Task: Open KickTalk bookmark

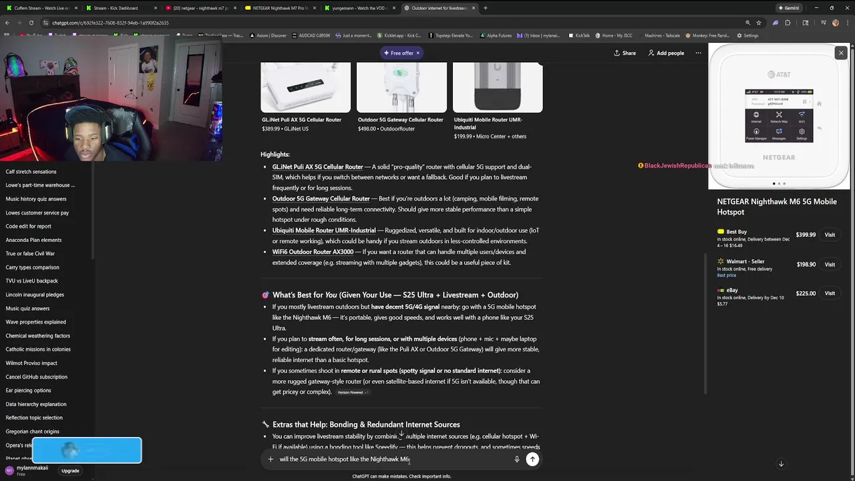Action: (578, 35)
